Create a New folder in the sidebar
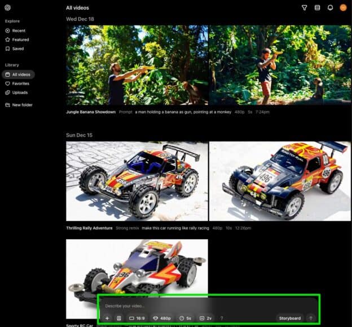Image resolution: width=352 pixels, height=327 pixels. (x=22, y=105)
